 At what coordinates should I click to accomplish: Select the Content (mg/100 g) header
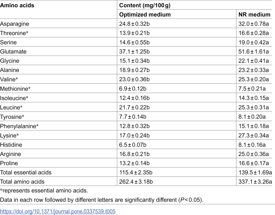click(145, 5)
